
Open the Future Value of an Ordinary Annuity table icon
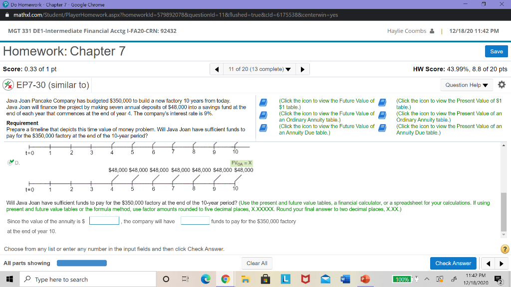point(264,115)
